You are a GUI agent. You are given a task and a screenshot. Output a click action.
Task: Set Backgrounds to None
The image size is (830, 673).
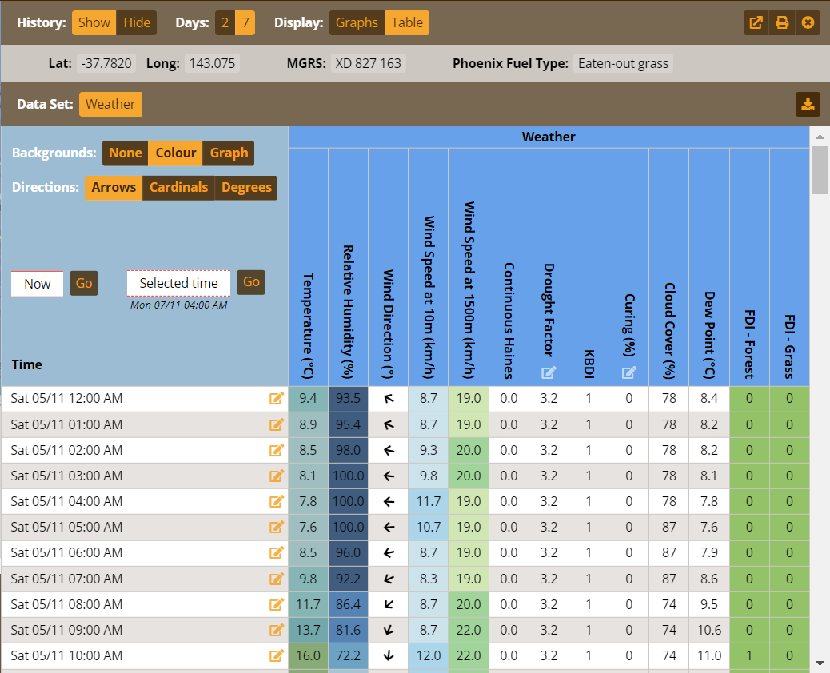click(125, 153)
